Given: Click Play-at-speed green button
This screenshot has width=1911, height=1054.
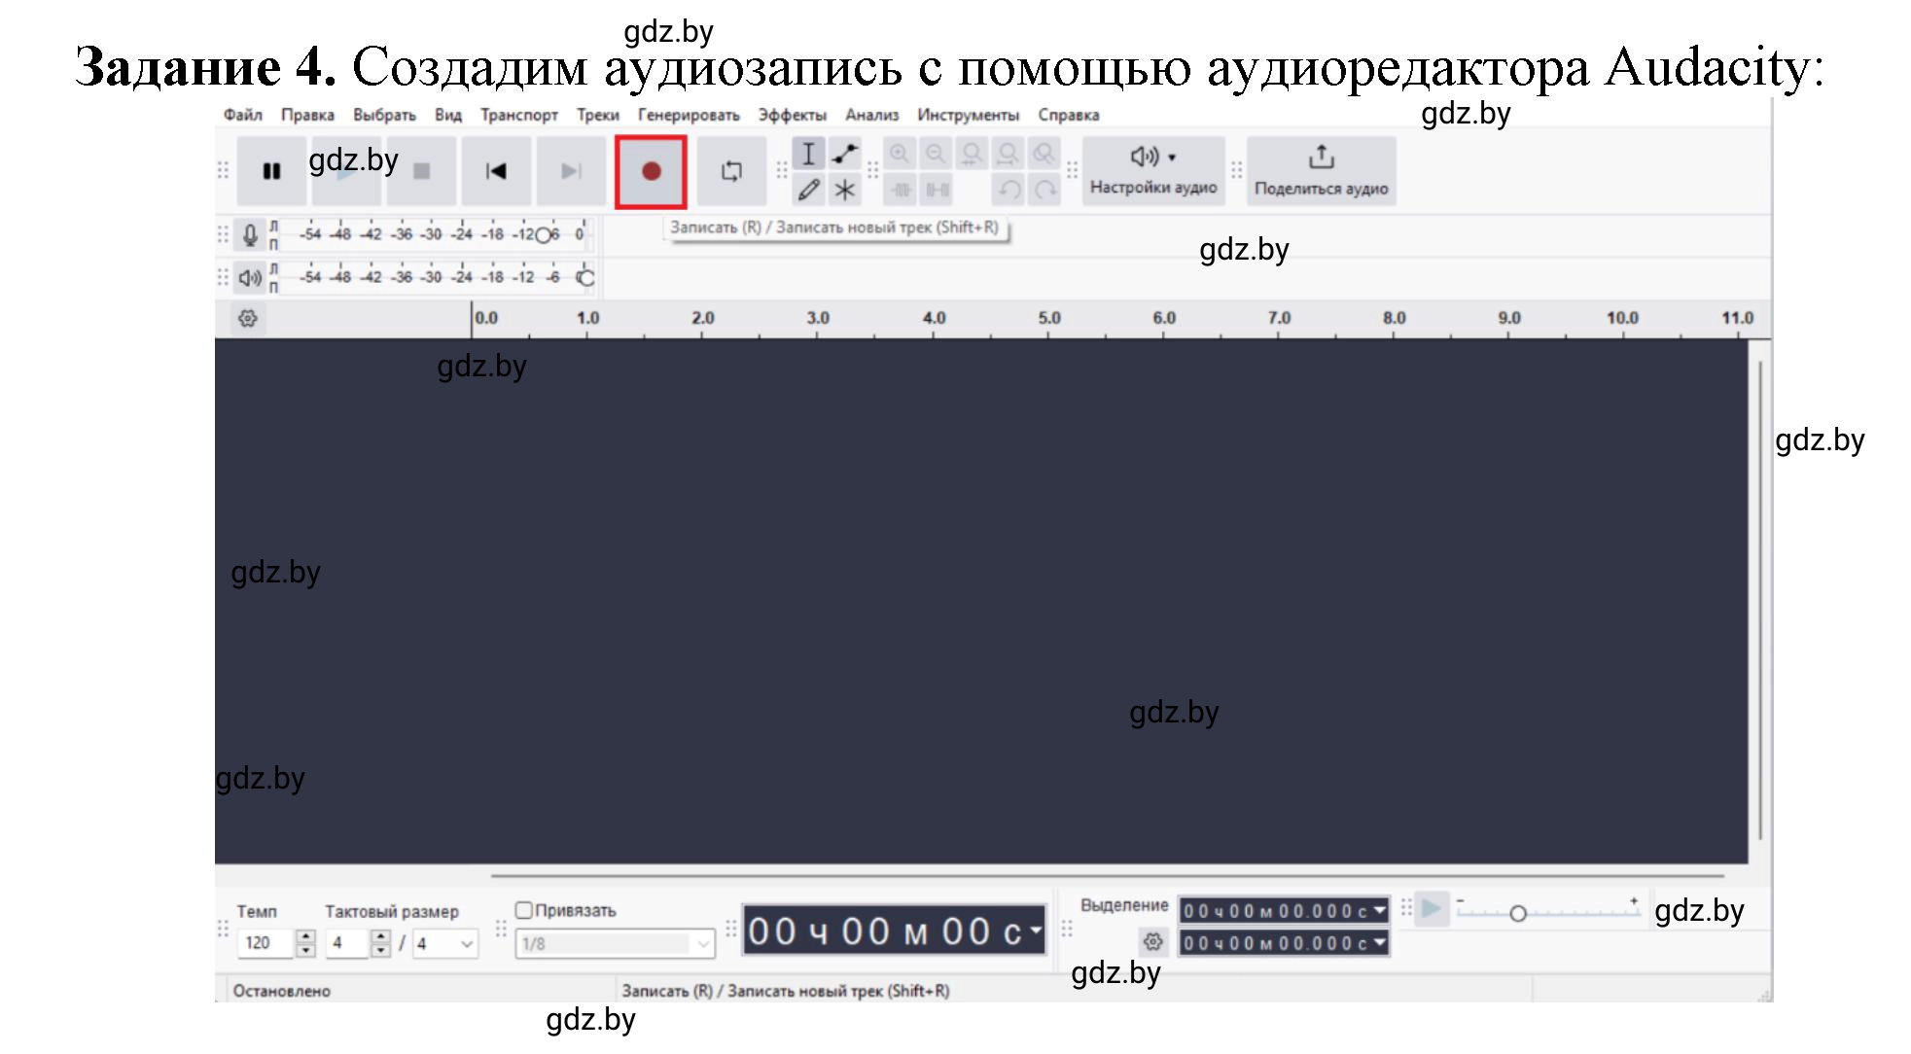Looking at the screenshot, I should tap(1432, 909).
